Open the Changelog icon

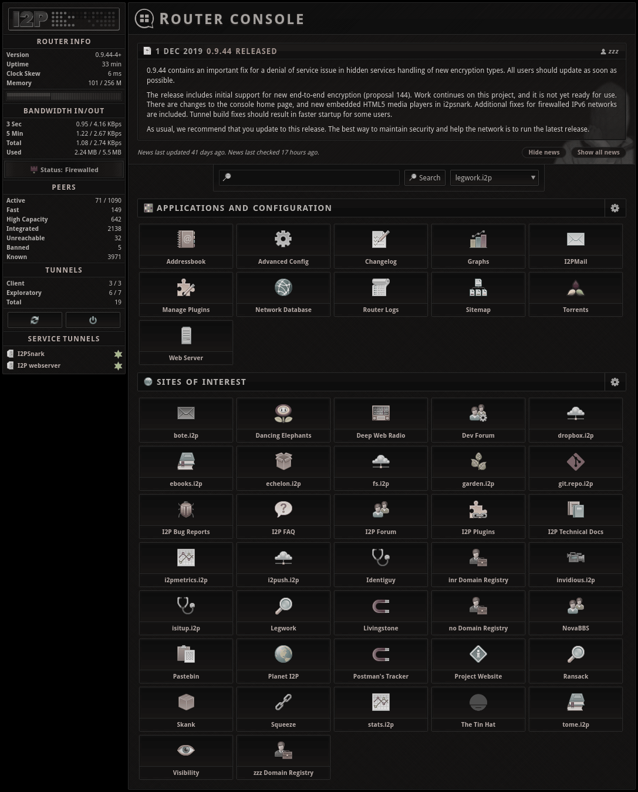point(381,239)
